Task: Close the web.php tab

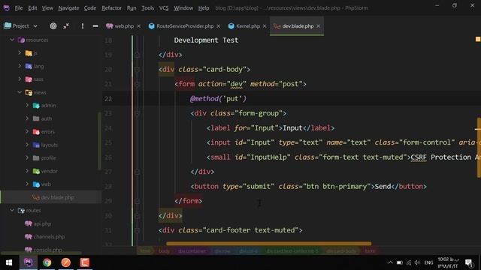Action: (138, 26)
